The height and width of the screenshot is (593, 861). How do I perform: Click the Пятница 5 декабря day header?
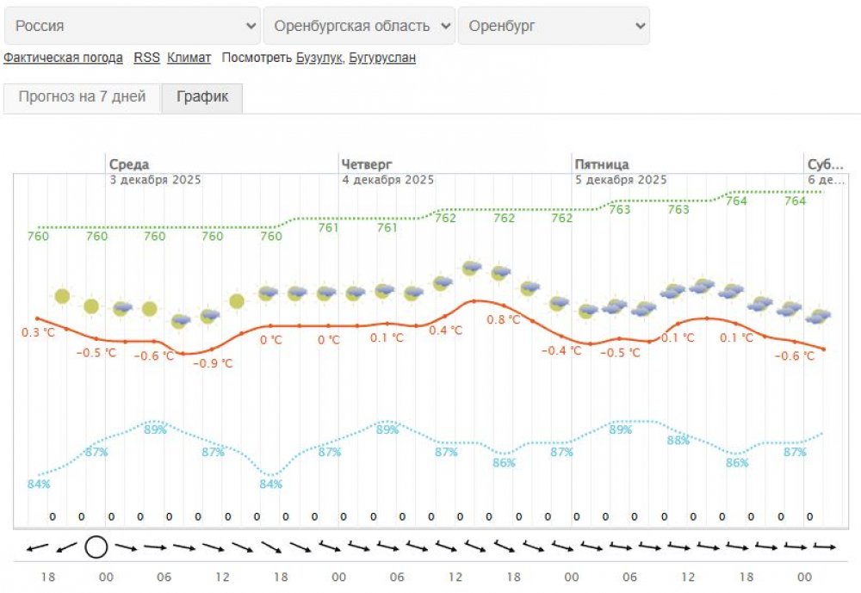620,171
